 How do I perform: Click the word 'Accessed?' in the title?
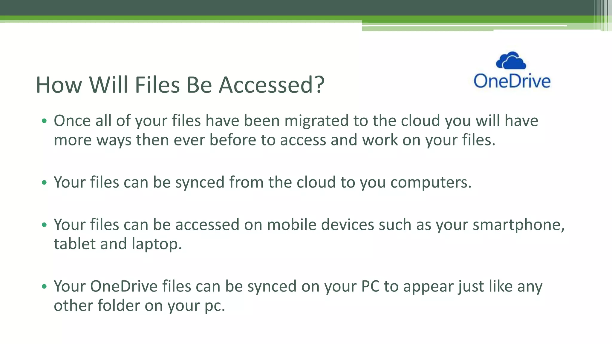pos(272,85)
